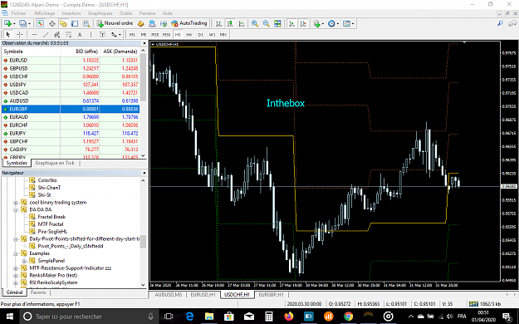Switch timeframe to M15
Viewport: 519px width, 324px height.
coord(155,34)
